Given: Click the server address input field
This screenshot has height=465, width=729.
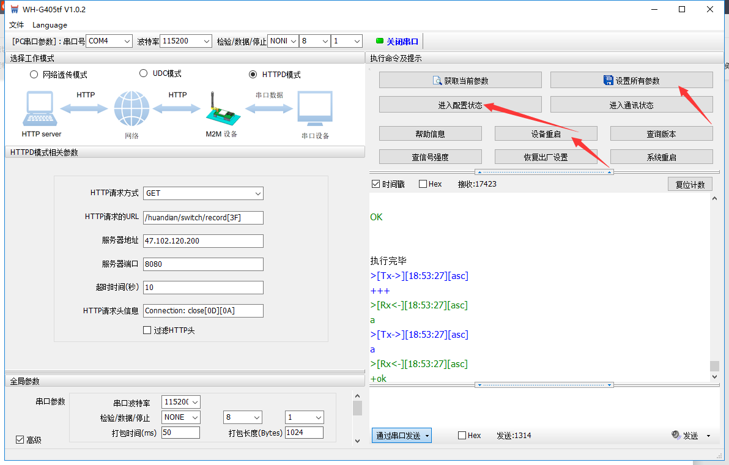Looking at the screenshot, I should click(x=203, y=241).
